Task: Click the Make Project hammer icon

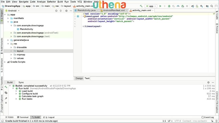Action: tap(141, 6)
